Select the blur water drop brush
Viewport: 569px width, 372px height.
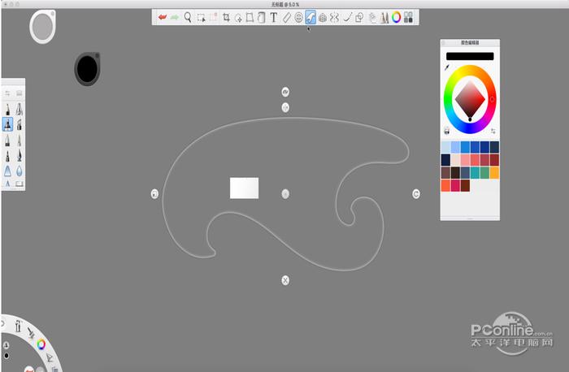tap(19, 171)
